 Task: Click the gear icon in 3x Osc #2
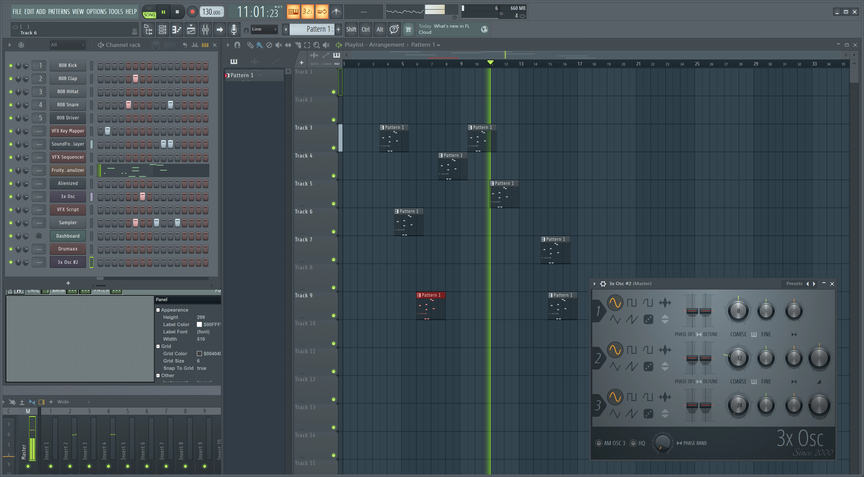click(x=603, y=284)
